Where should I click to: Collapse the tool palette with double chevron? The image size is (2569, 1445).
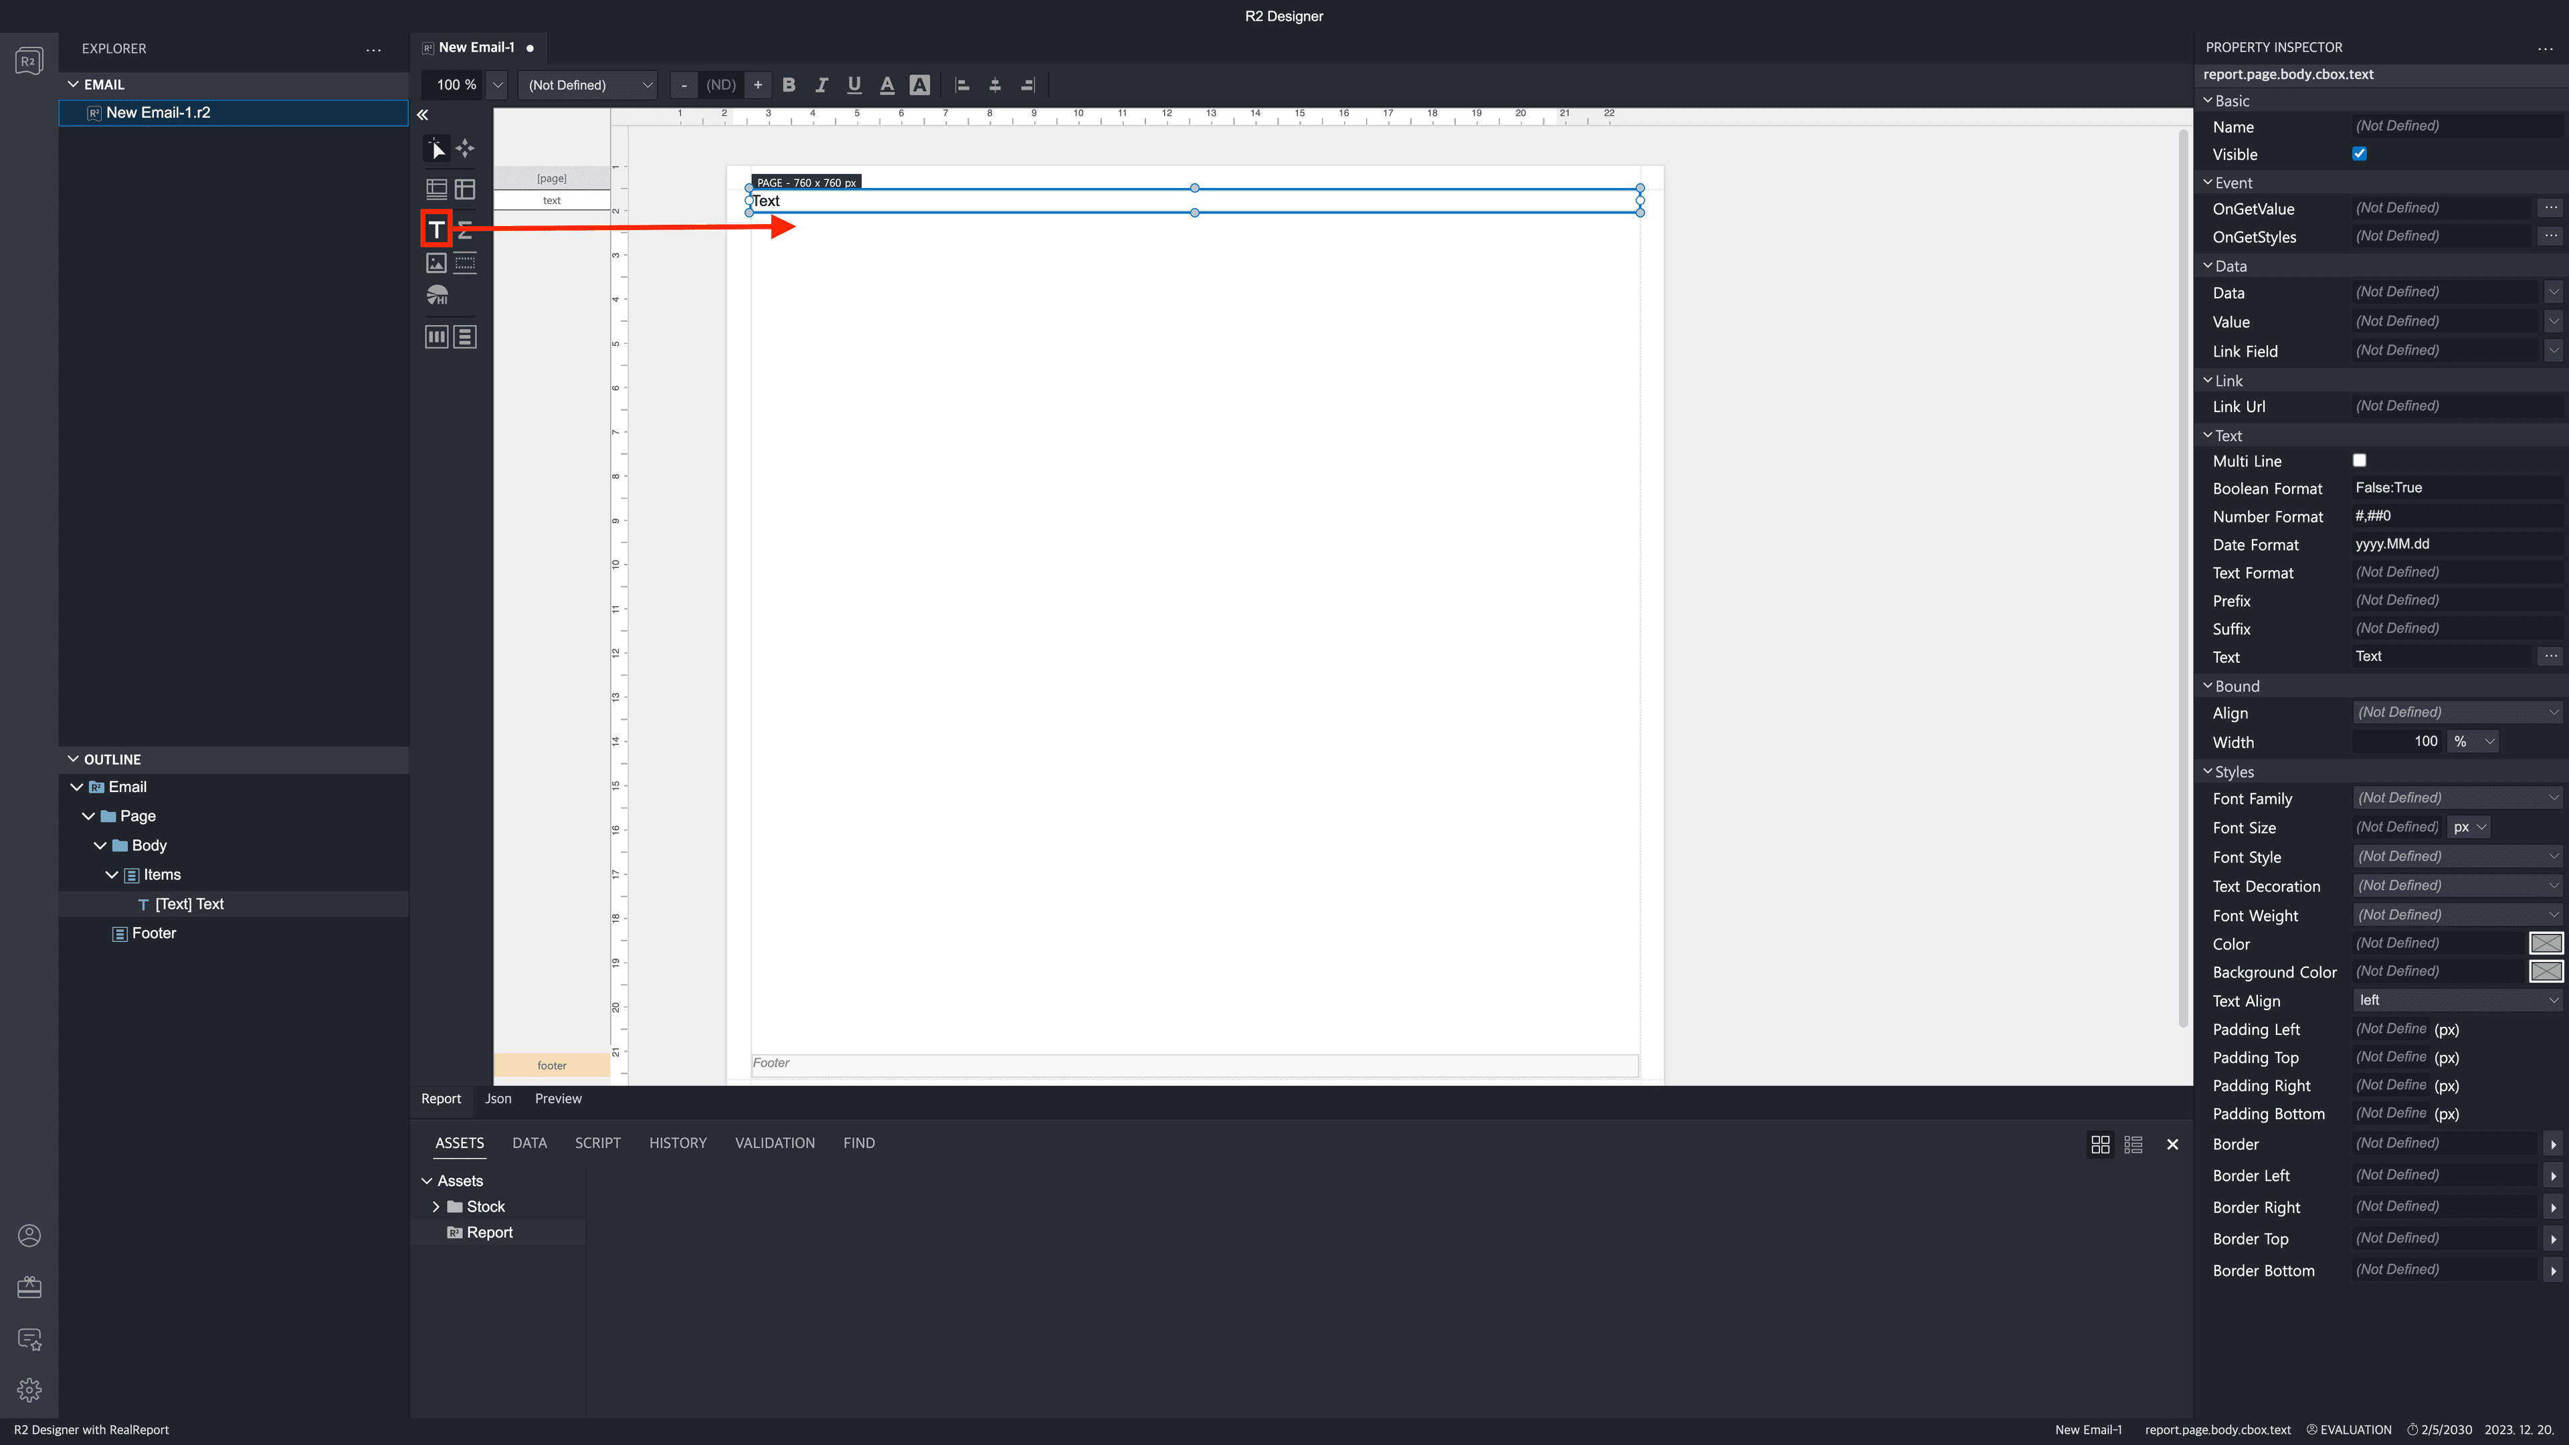tap(423, 114)
